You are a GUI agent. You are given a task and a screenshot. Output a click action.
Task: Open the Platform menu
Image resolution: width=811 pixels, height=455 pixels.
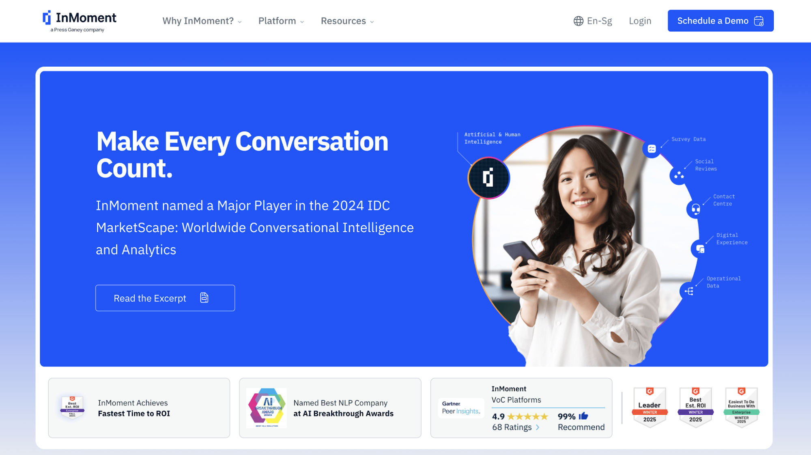click(281, 21)
